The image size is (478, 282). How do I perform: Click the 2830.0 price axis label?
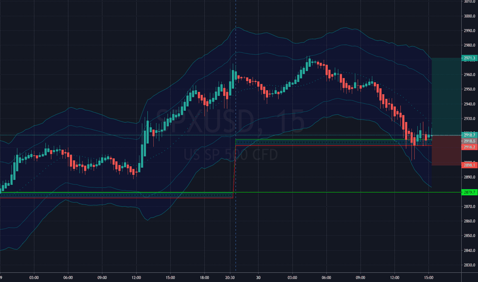click(469, 265)
